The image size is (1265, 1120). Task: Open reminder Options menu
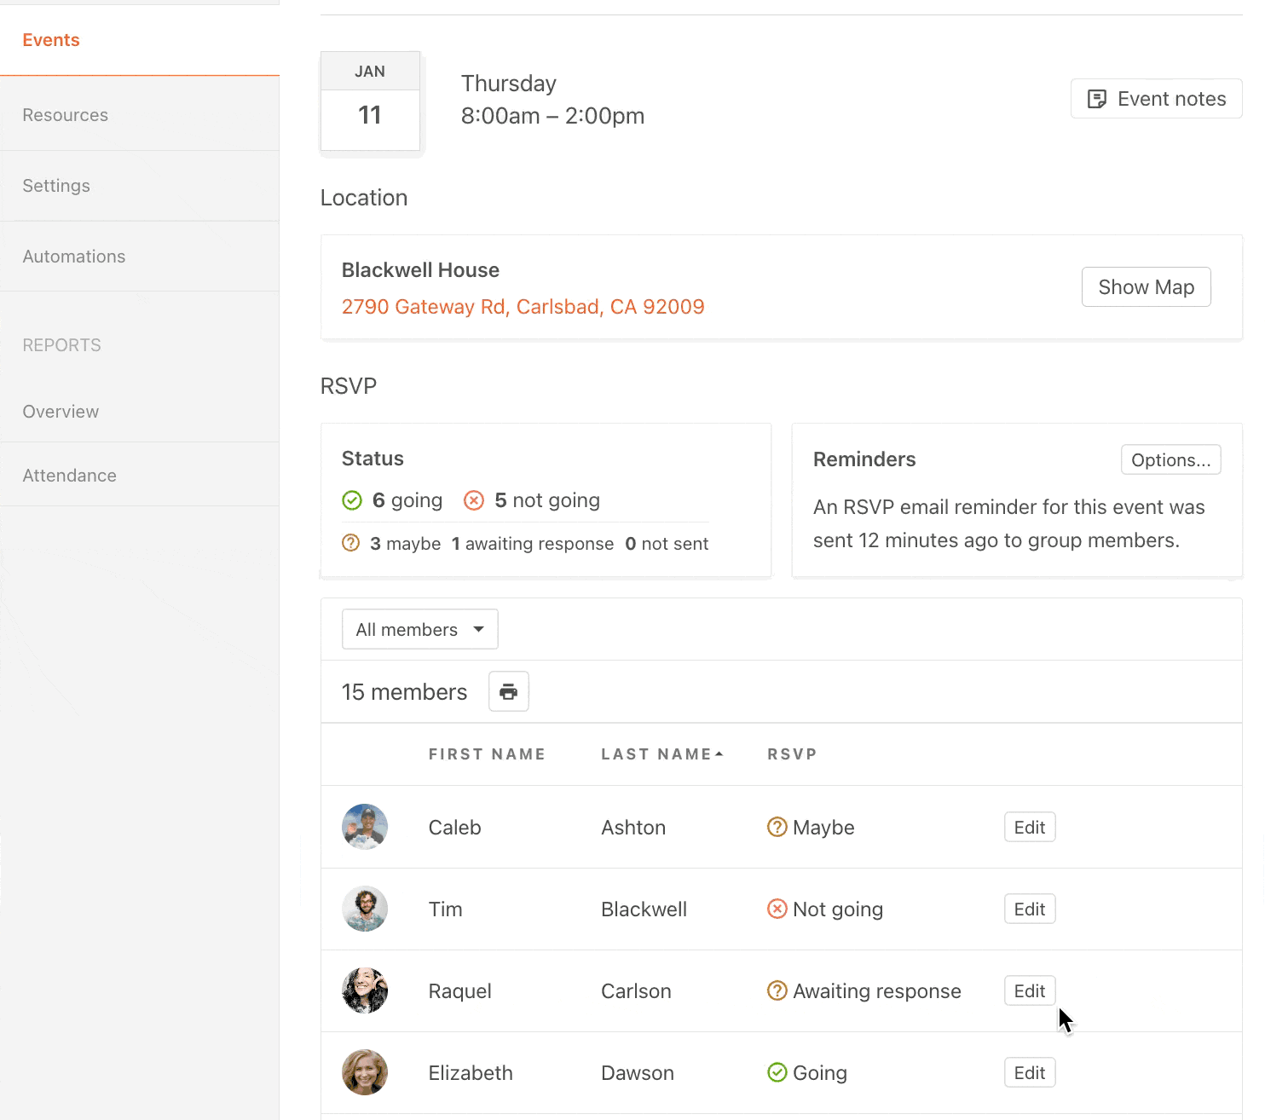[1171, 459]
